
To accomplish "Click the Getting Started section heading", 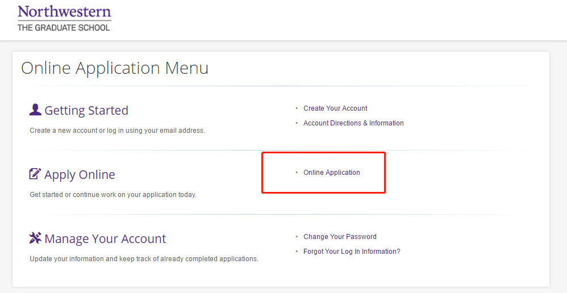I will click(86, 110).
